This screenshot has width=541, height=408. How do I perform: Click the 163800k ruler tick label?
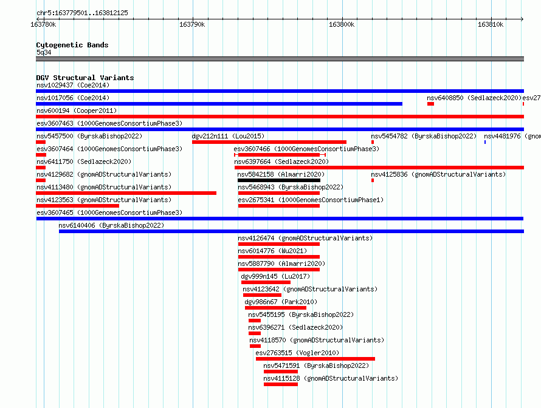342,24
